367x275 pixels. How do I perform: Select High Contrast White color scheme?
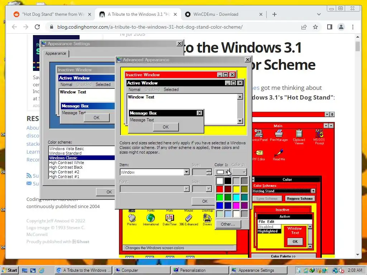click(81, 163)
